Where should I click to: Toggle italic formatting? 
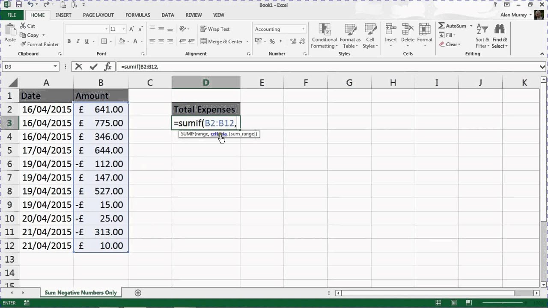[78, 41]
